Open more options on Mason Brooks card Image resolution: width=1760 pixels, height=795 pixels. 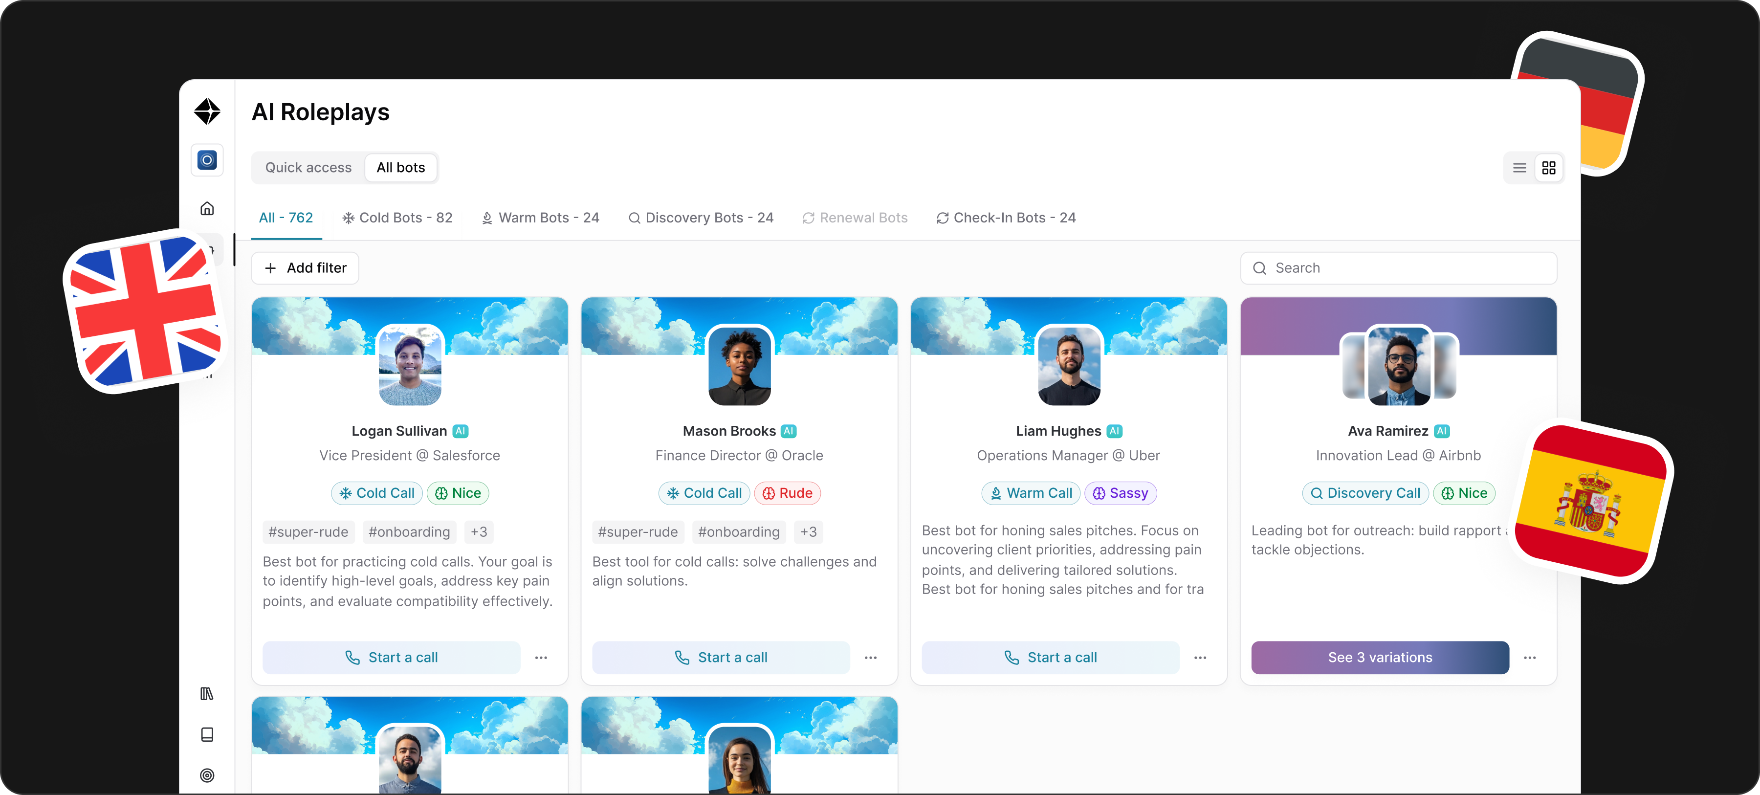coord(870,658)
